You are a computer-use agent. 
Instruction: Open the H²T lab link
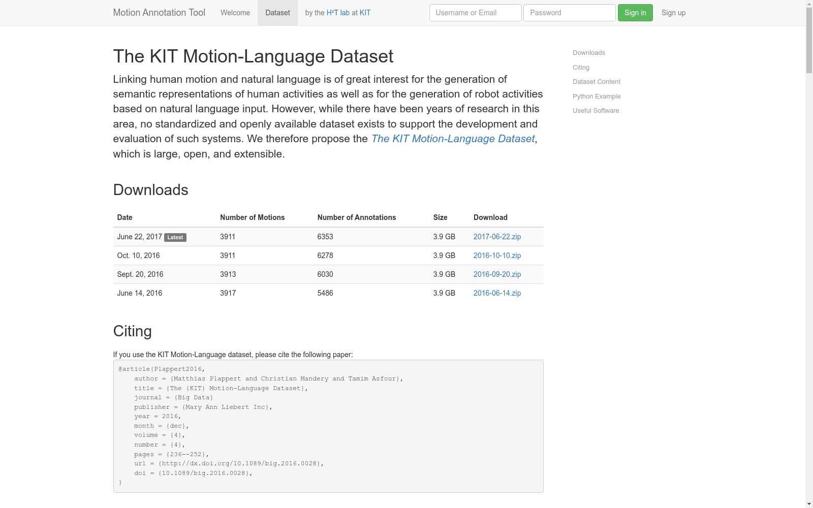tap(338, 13)
